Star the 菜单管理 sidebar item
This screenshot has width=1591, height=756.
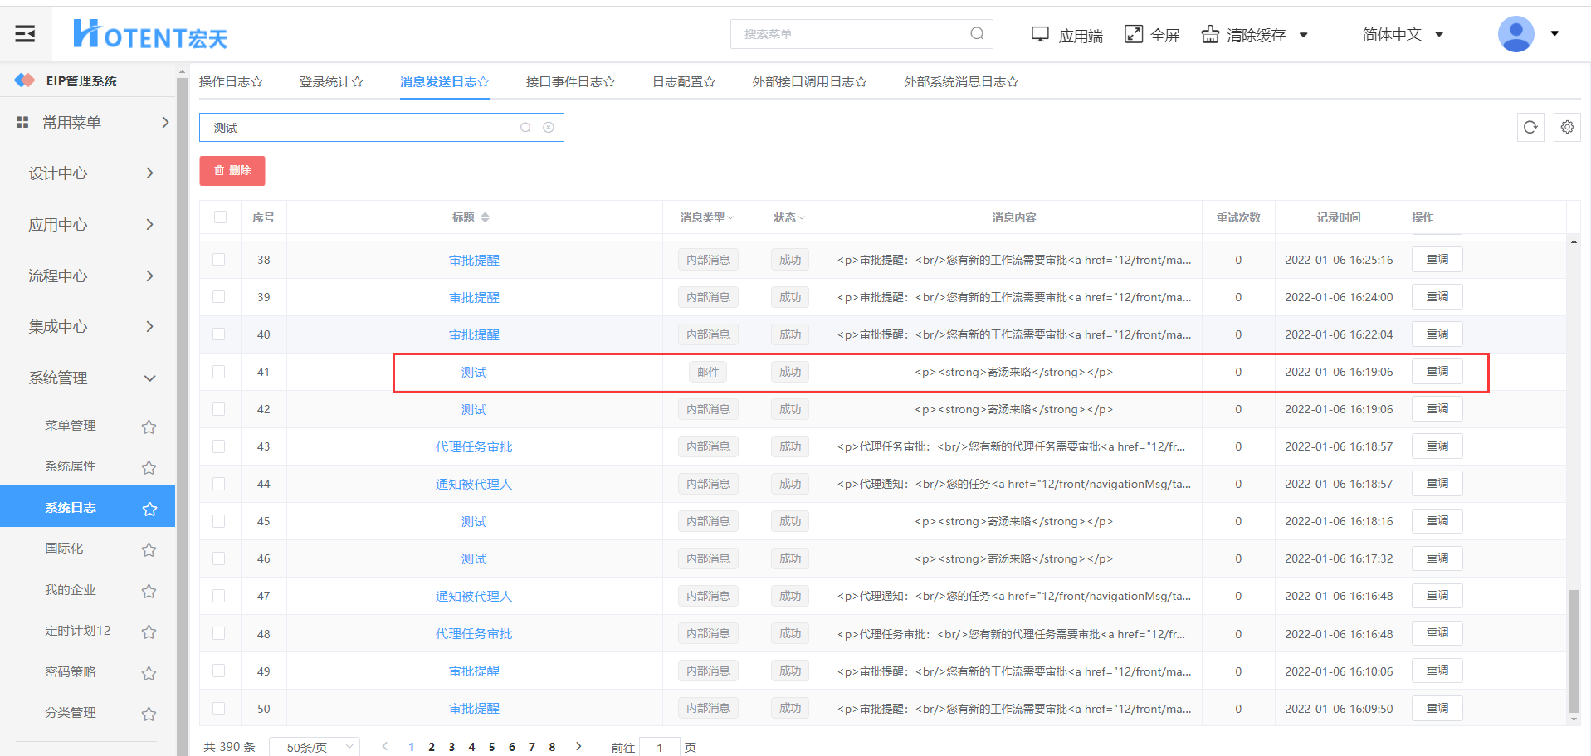[x=149, y=427]
